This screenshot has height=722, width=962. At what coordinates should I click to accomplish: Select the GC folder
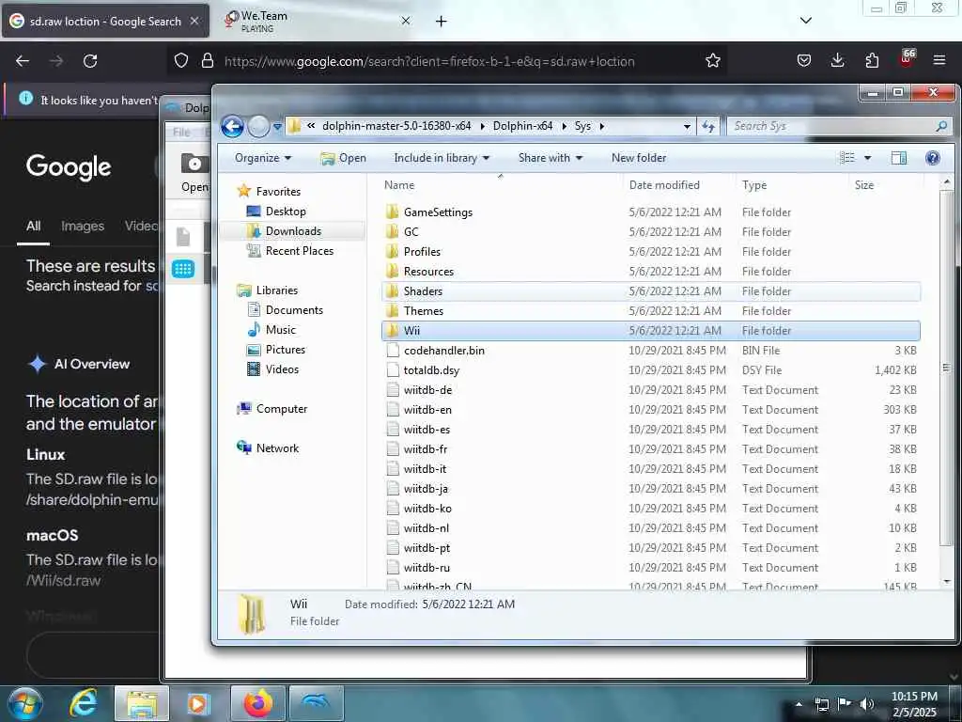411,231
